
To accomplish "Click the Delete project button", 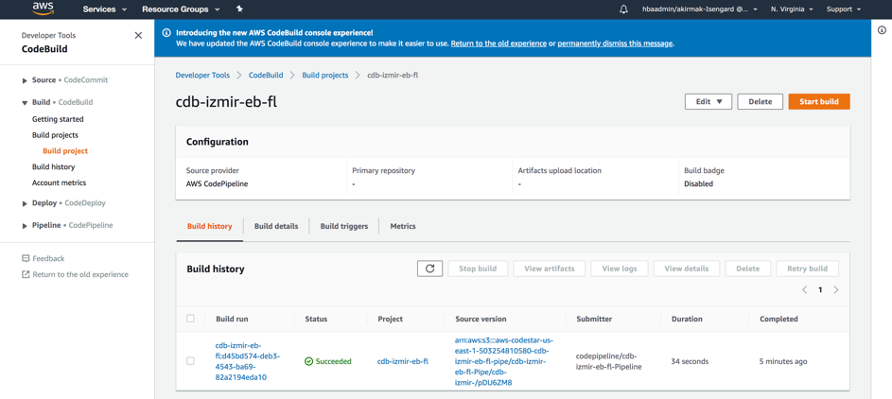I will 760,102.
